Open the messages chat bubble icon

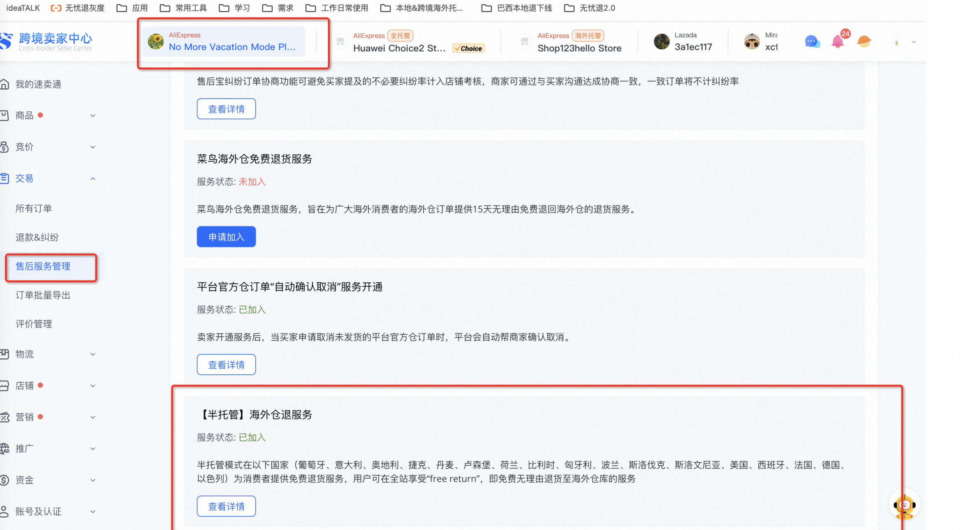pos(812,41)
